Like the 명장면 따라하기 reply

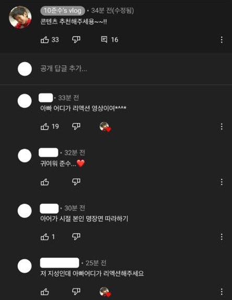[45, 237]
